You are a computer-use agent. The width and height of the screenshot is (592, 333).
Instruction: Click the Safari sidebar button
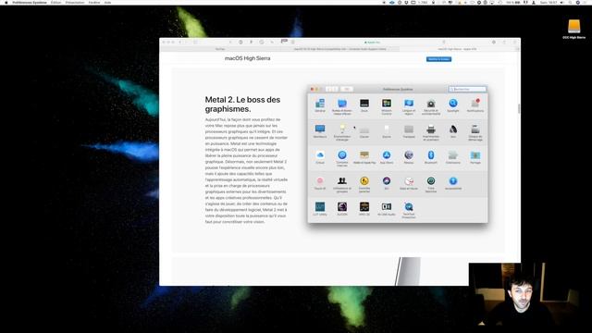[x=195, y=43]
